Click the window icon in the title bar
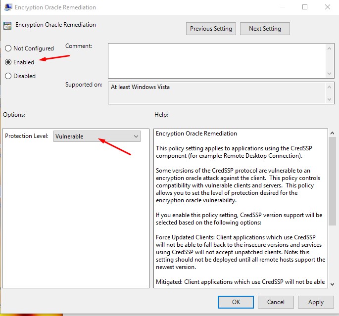Image resolution: width=339 pixels, height=316 pixels. pos(7,7)
